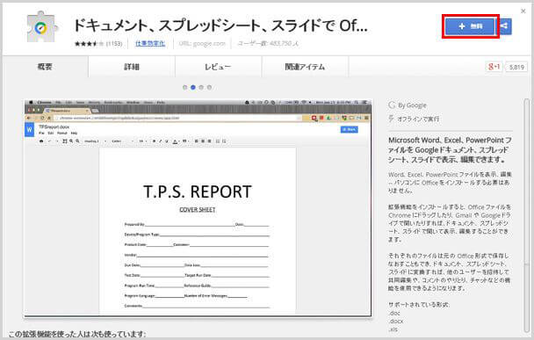Image resolution: width=534 pixels, height=340 pixels.
Task: Click the blue Share button in preview
Action: pyautogui.click(x=349, y=129)
